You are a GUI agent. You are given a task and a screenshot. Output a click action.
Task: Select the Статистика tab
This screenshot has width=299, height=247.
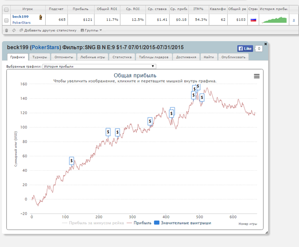point(122,57)
